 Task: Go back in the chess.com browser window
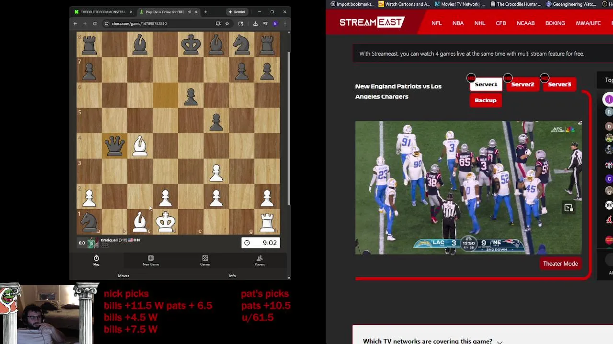point(75,23)
